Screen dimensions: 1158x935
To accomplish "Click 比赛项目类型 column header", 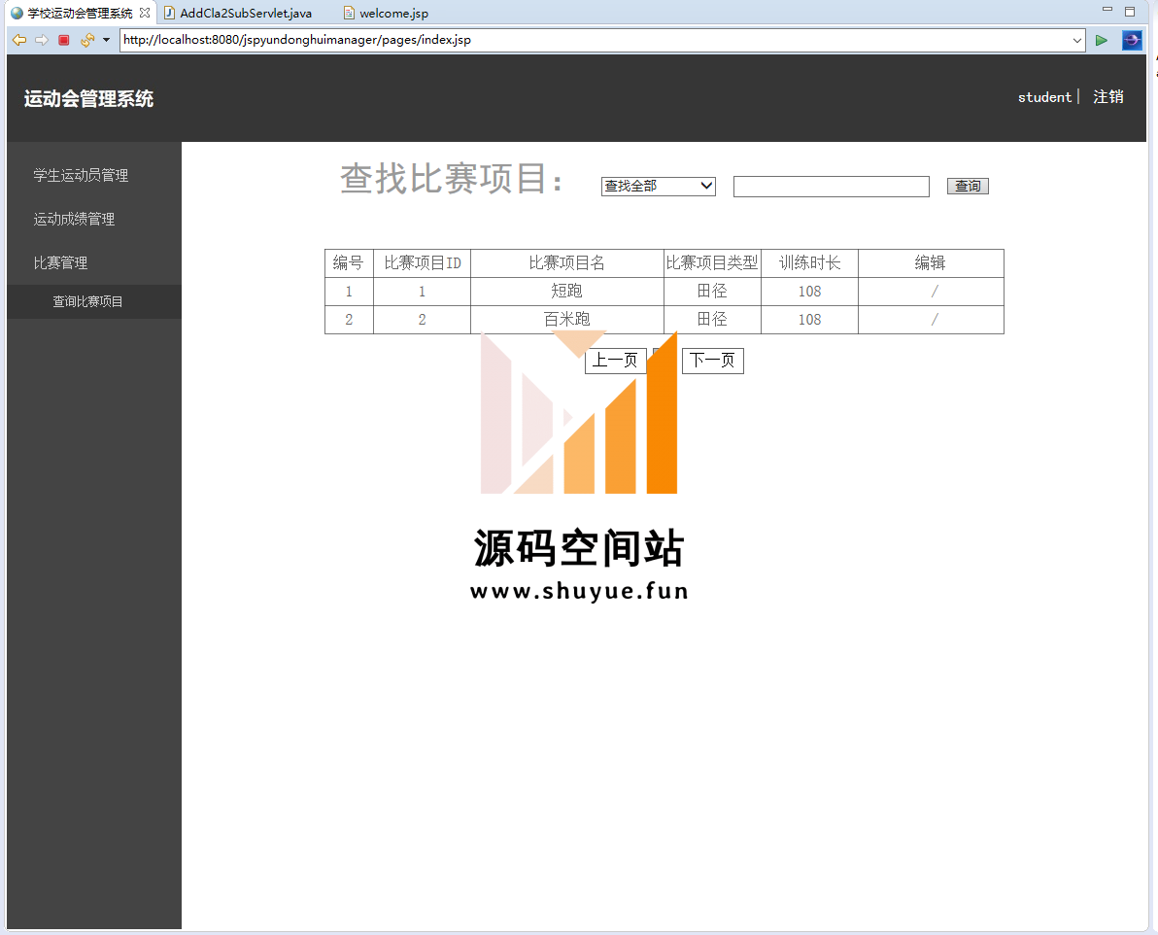I will click(x=712, y=263).
